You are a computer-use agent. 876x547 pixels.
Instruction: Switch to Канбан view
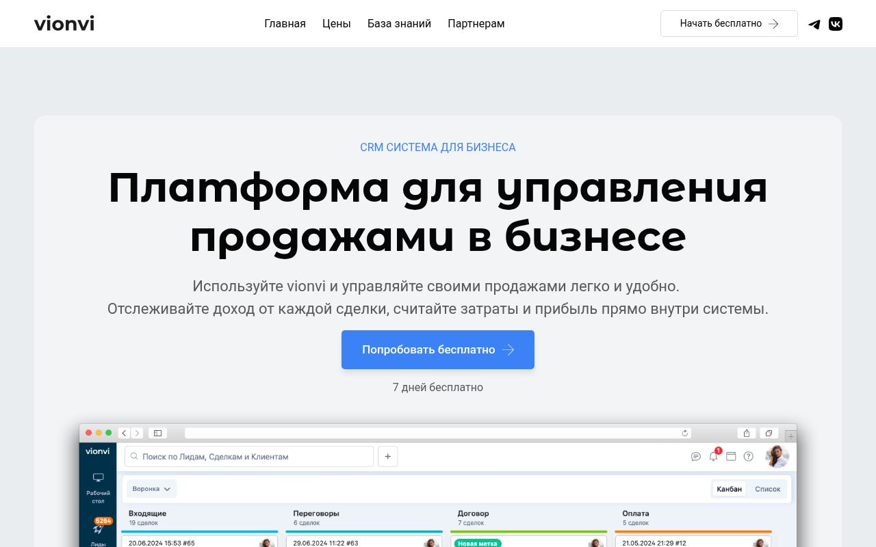pyautogui.click(x=728, y=489)
